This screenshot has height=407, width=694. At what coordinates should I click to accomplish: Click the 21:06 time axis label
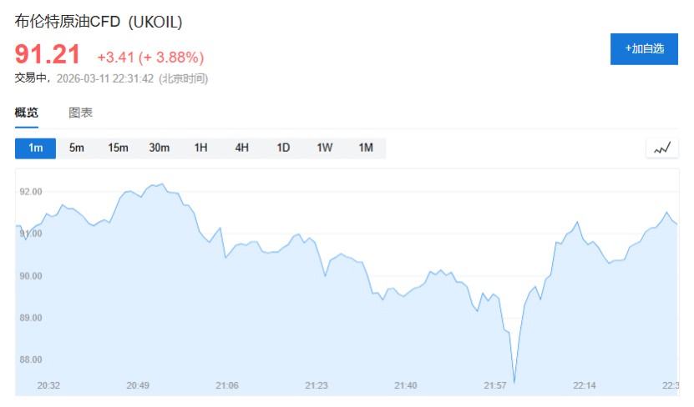[x=227, y=385]
